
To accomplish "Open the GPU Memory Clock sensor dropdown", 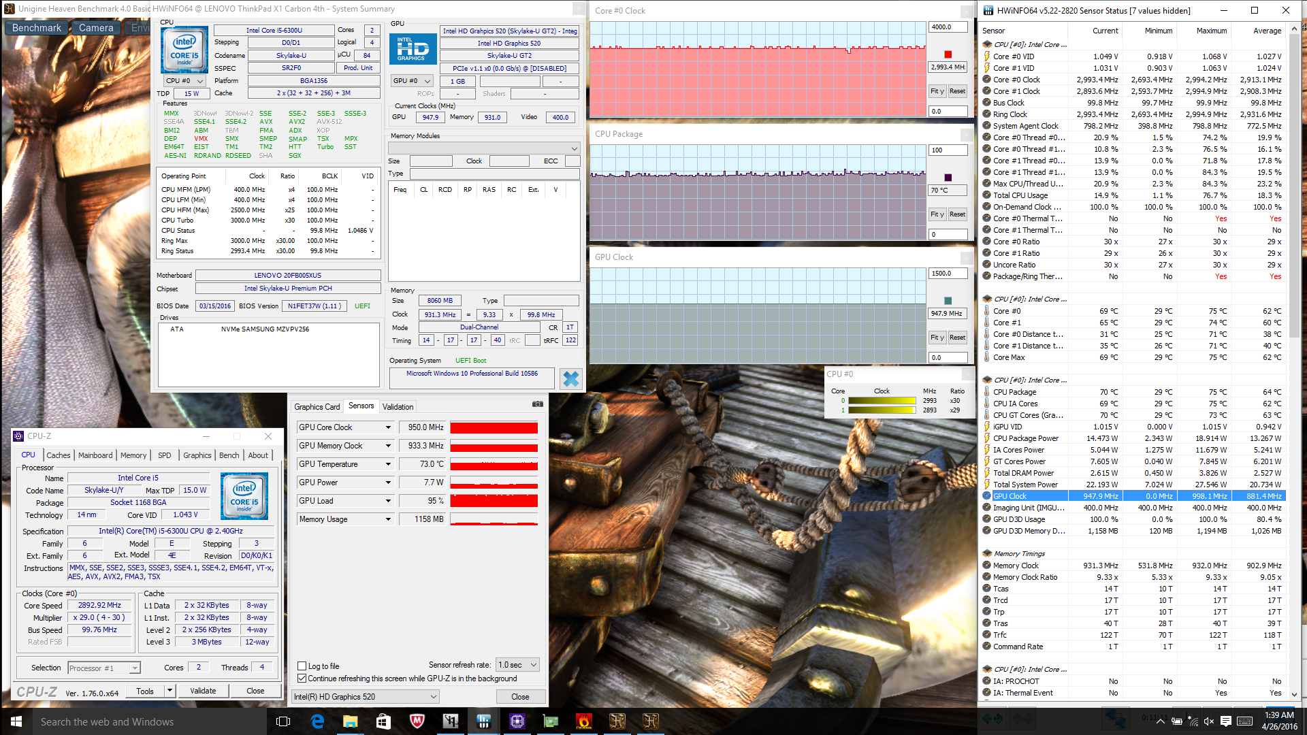I will tap(389, 446).
